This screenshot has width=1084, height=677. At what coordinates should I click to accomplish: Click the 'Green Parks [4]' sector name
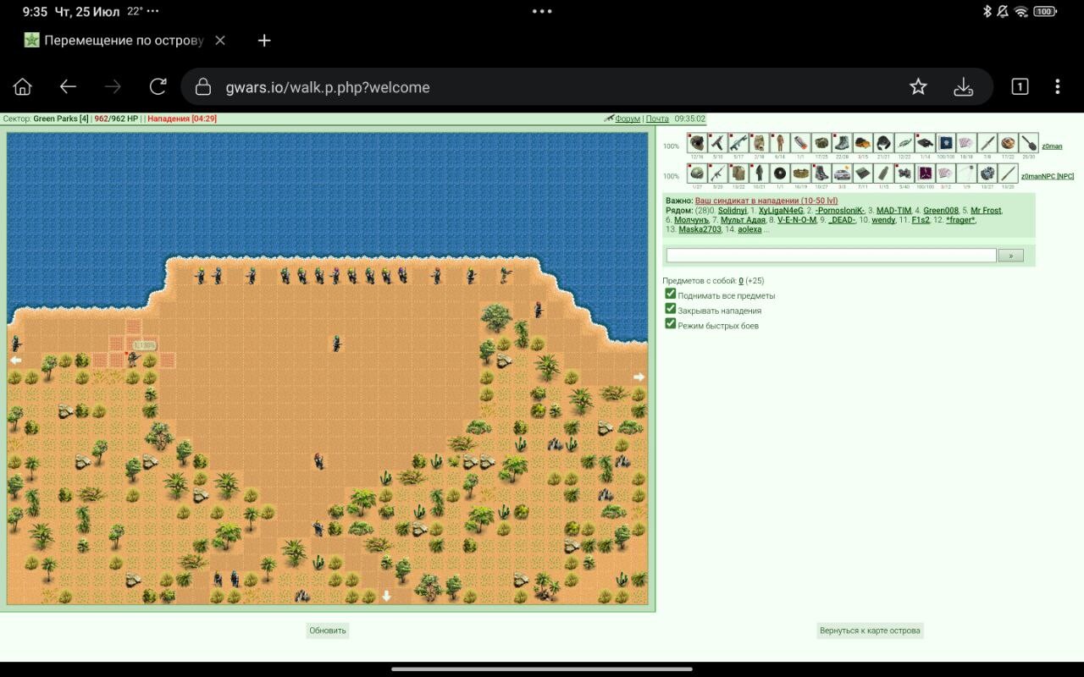pyautogui.click(x=61, y=118)
